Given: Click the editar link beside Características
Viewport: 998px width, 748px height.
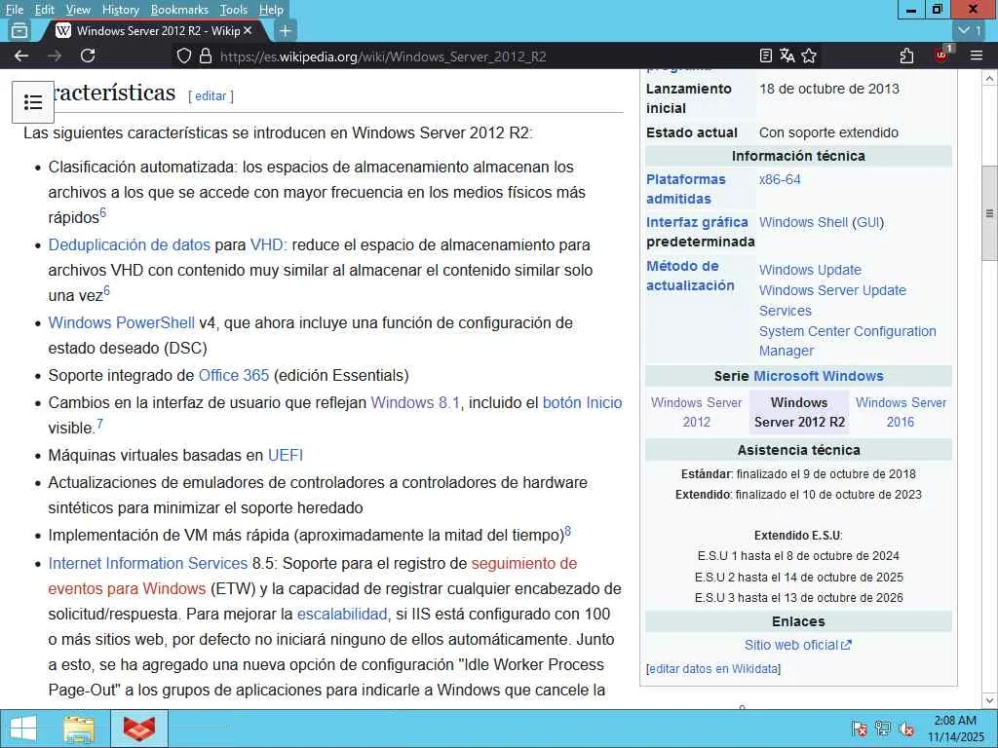Looking at the screenshot, I should [x=211, y=96].
